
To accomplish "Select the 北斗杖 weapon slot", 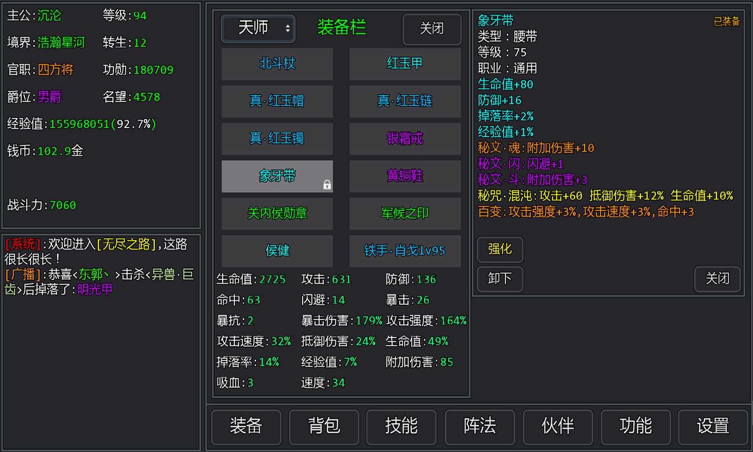I will point(277,65).
